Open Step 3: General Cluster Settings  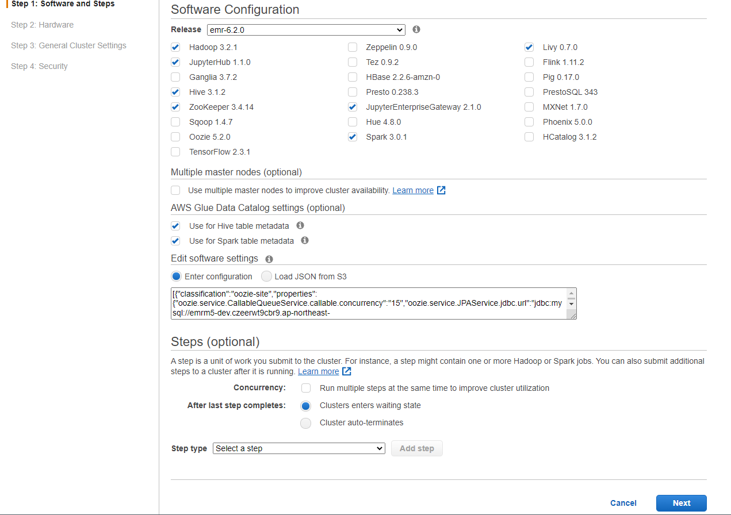(x=68, y=45)
